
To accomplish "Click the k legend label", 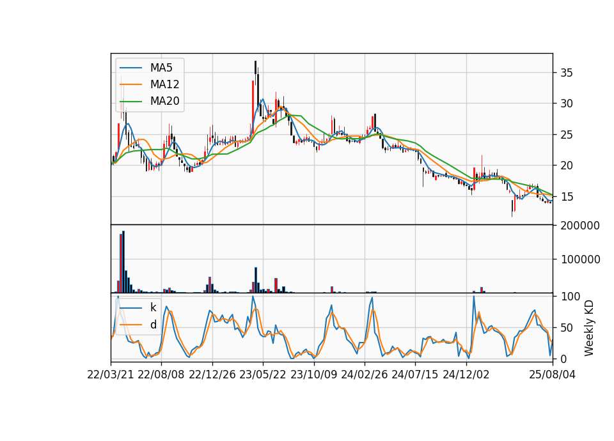I will (153, 307).
